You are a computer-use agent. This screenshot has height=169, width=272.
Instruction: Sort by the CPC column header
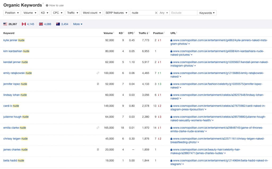(131, 33)
